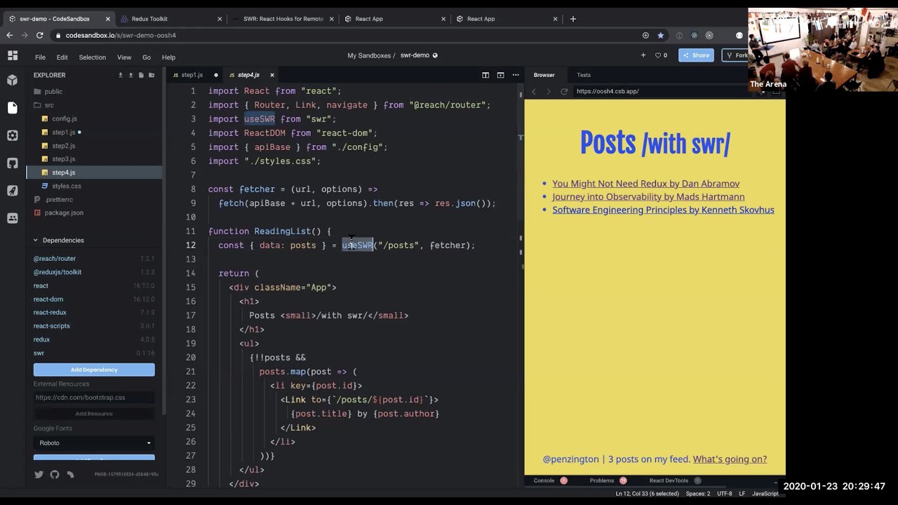The image size is (898, 505).
Task: Open the Live collaboration icon
Action: click(x=12, y=218)
